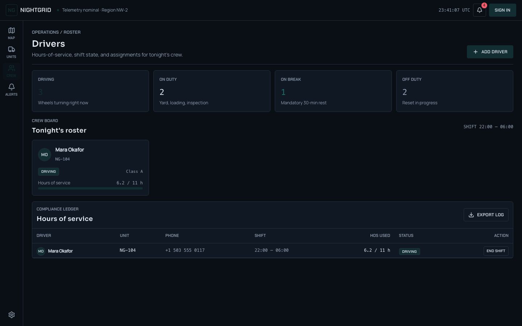This screenshot has width=522, height=326.
Task: End shift for Mara Okafor
Action: tap(496, 251)
